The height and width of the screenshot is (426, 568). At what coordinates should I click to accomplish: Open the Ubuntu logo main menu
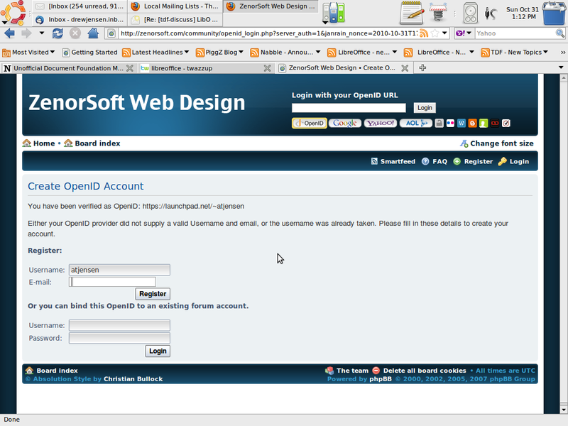(x=13, y=13)
